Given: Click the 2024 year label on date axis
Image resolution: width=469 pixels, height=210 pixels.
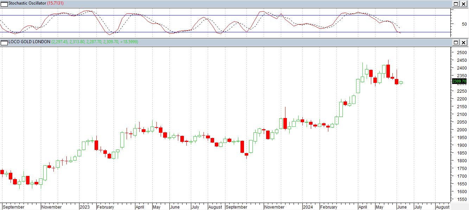Looking at the screenshot, I should 308,207.
